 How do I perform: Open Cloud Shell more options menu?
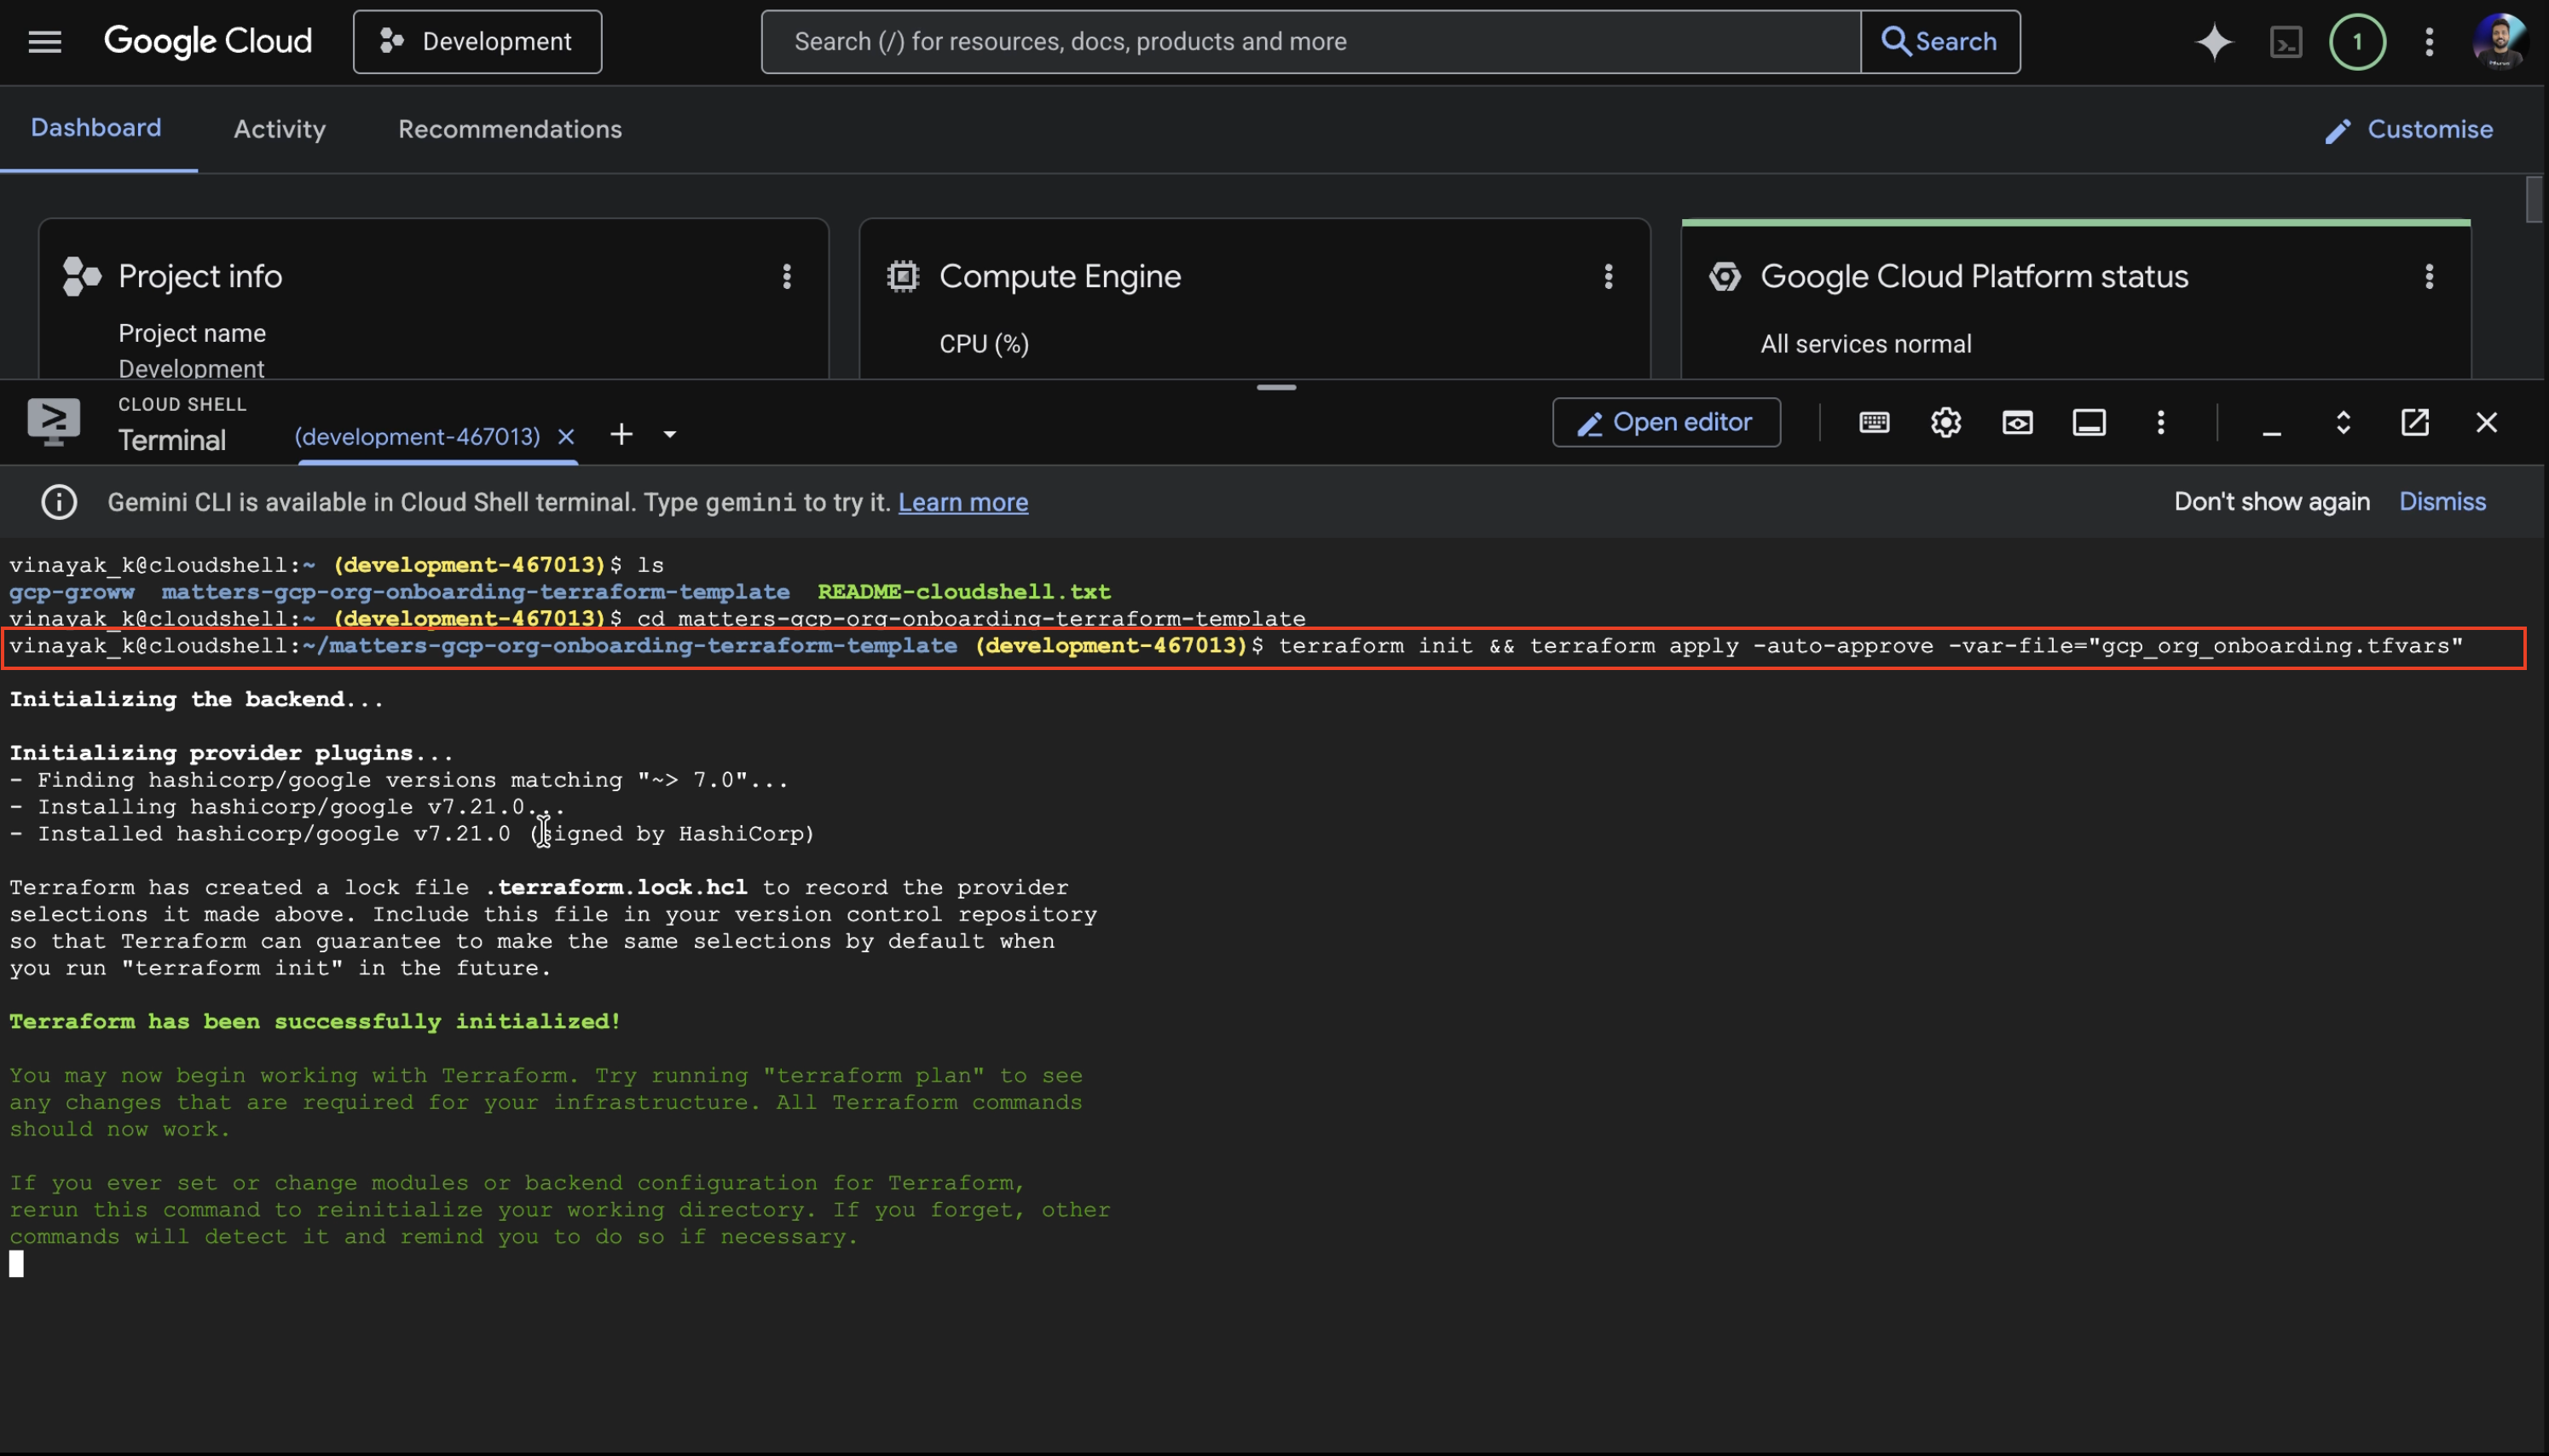(2160, 423)
